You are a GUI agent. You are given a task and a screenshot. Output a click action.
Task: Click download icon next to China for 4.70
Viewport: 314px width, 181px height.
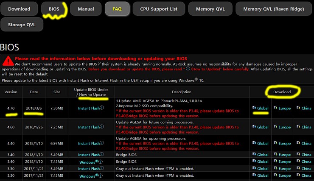point(298,108)
